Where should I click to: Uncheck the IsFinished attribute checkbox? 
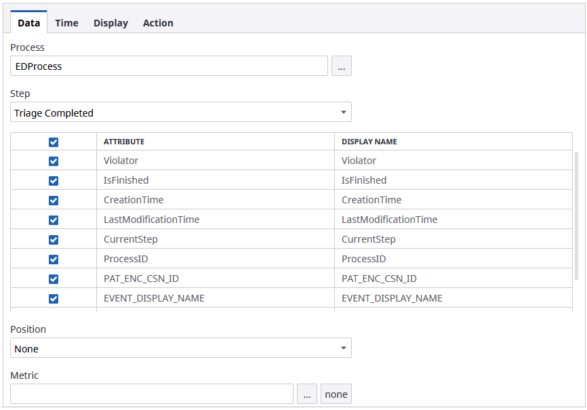(54, 181)
